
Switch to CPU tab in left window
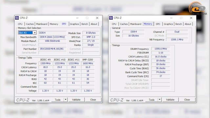(x=20, y=24)
